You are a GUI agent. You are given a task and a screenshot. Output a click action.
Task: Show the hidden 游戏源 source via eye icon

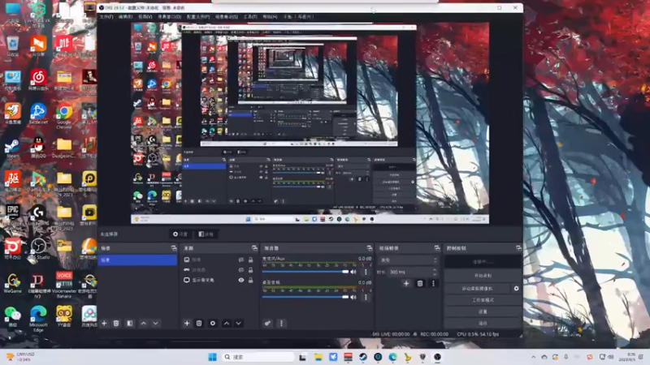(x=240, y=270)
